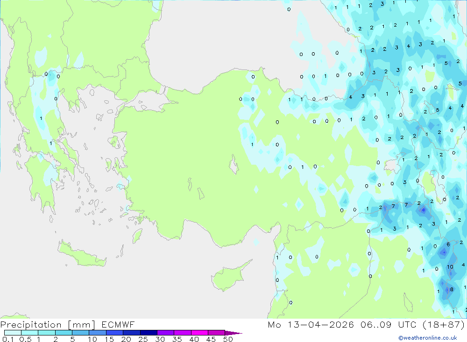Click the map precipitation value '10'
Screen dimensions: 467x342
click(x=450, y=267)
